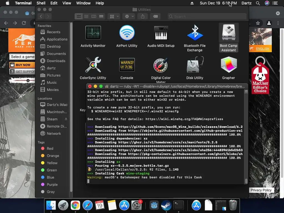
Task: Open Siri from menu bar
Action: pyautogui.click(x=267, y=3)
